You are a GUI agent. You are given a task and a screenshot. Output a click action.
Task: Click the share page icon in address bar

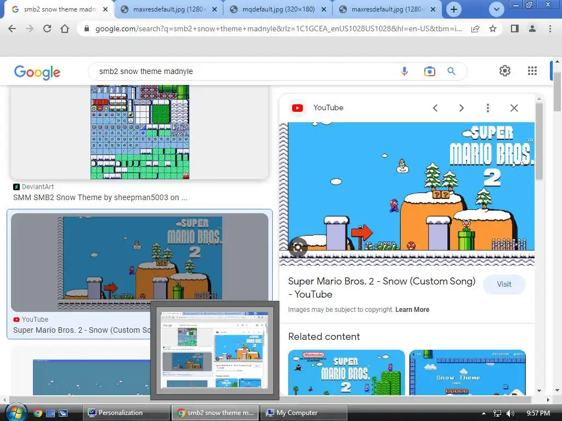[475, 29]
